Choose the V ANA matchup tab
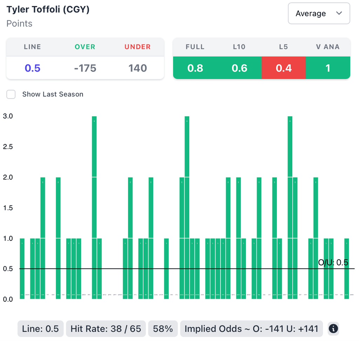The width and height of the screenshot is (359, 343). click(328, 68)
